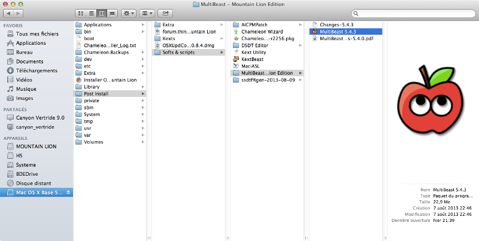The height and width of the screenshot is (241, 479).
Task: Switch to Cover Flow view
Action: coord(113,13)
